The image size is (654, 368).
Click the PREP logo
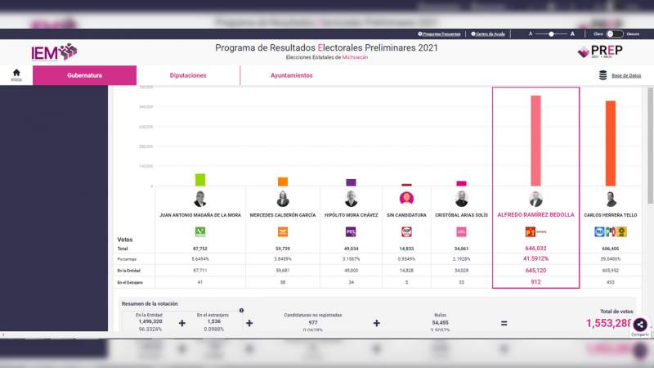coord(600,52)
